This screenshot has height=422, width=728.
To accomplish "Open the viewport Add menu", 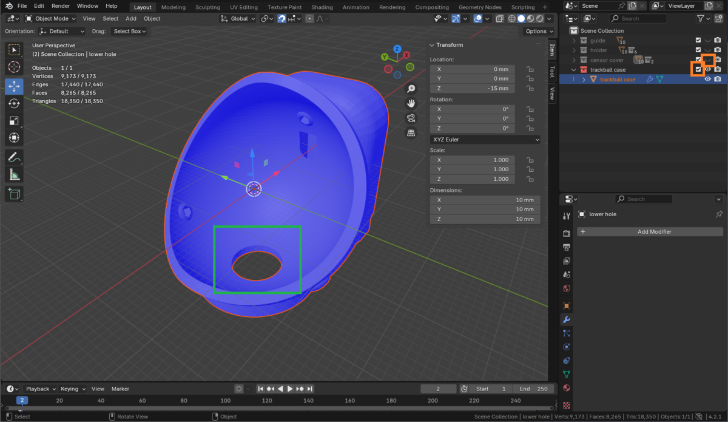I will coord(131,18).
